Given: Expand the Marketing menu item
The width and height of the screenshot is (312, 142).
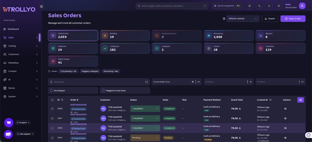Looking at the screenshot, I should [20, 63].
